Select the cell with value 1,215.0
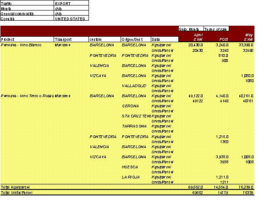The height and width of the screenshot is (200, 270). point(222,137)
